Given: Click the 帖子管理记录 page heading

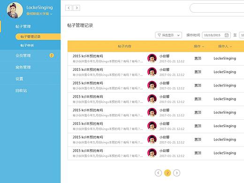Looking at the screenshot, I should pyautogui.click(x=80, y=25).
